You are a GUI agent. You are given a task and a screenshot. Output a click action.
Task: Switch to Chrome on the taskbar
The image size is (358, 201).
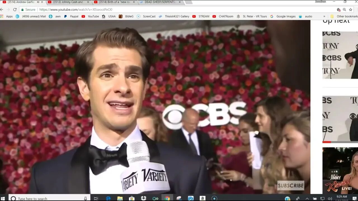(167, 198)
